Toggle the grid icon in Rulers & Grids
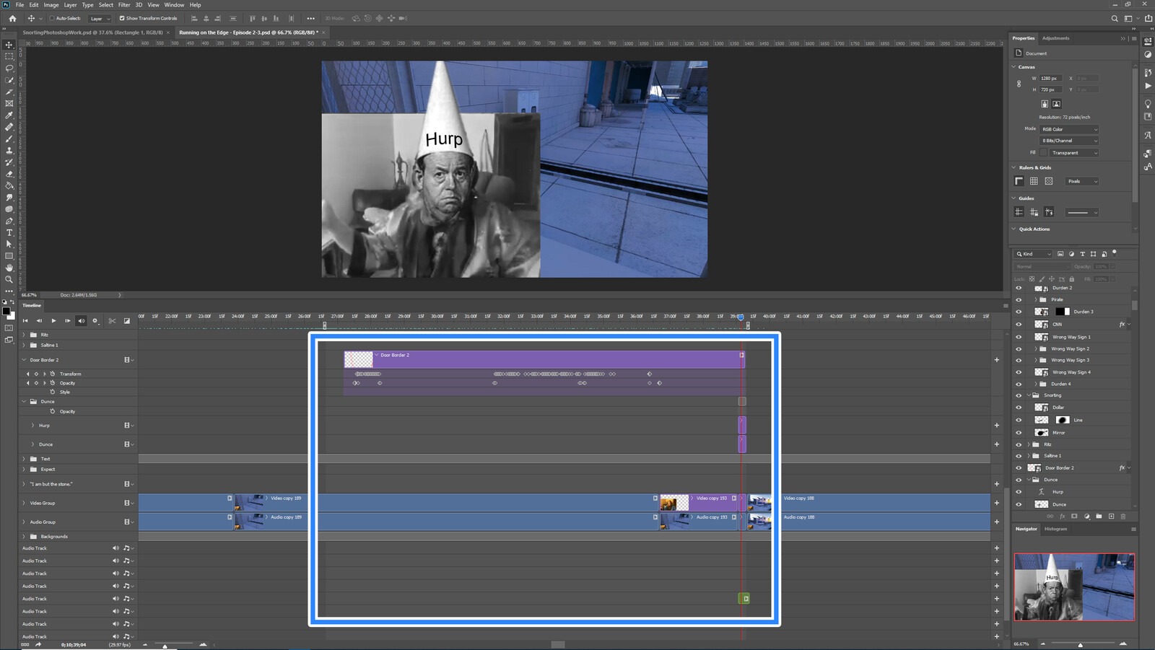 [1034, 181]
